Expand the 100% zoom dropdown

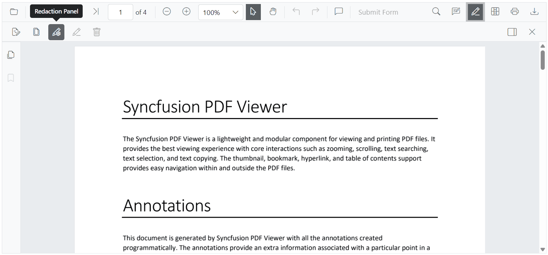(221, 12)
